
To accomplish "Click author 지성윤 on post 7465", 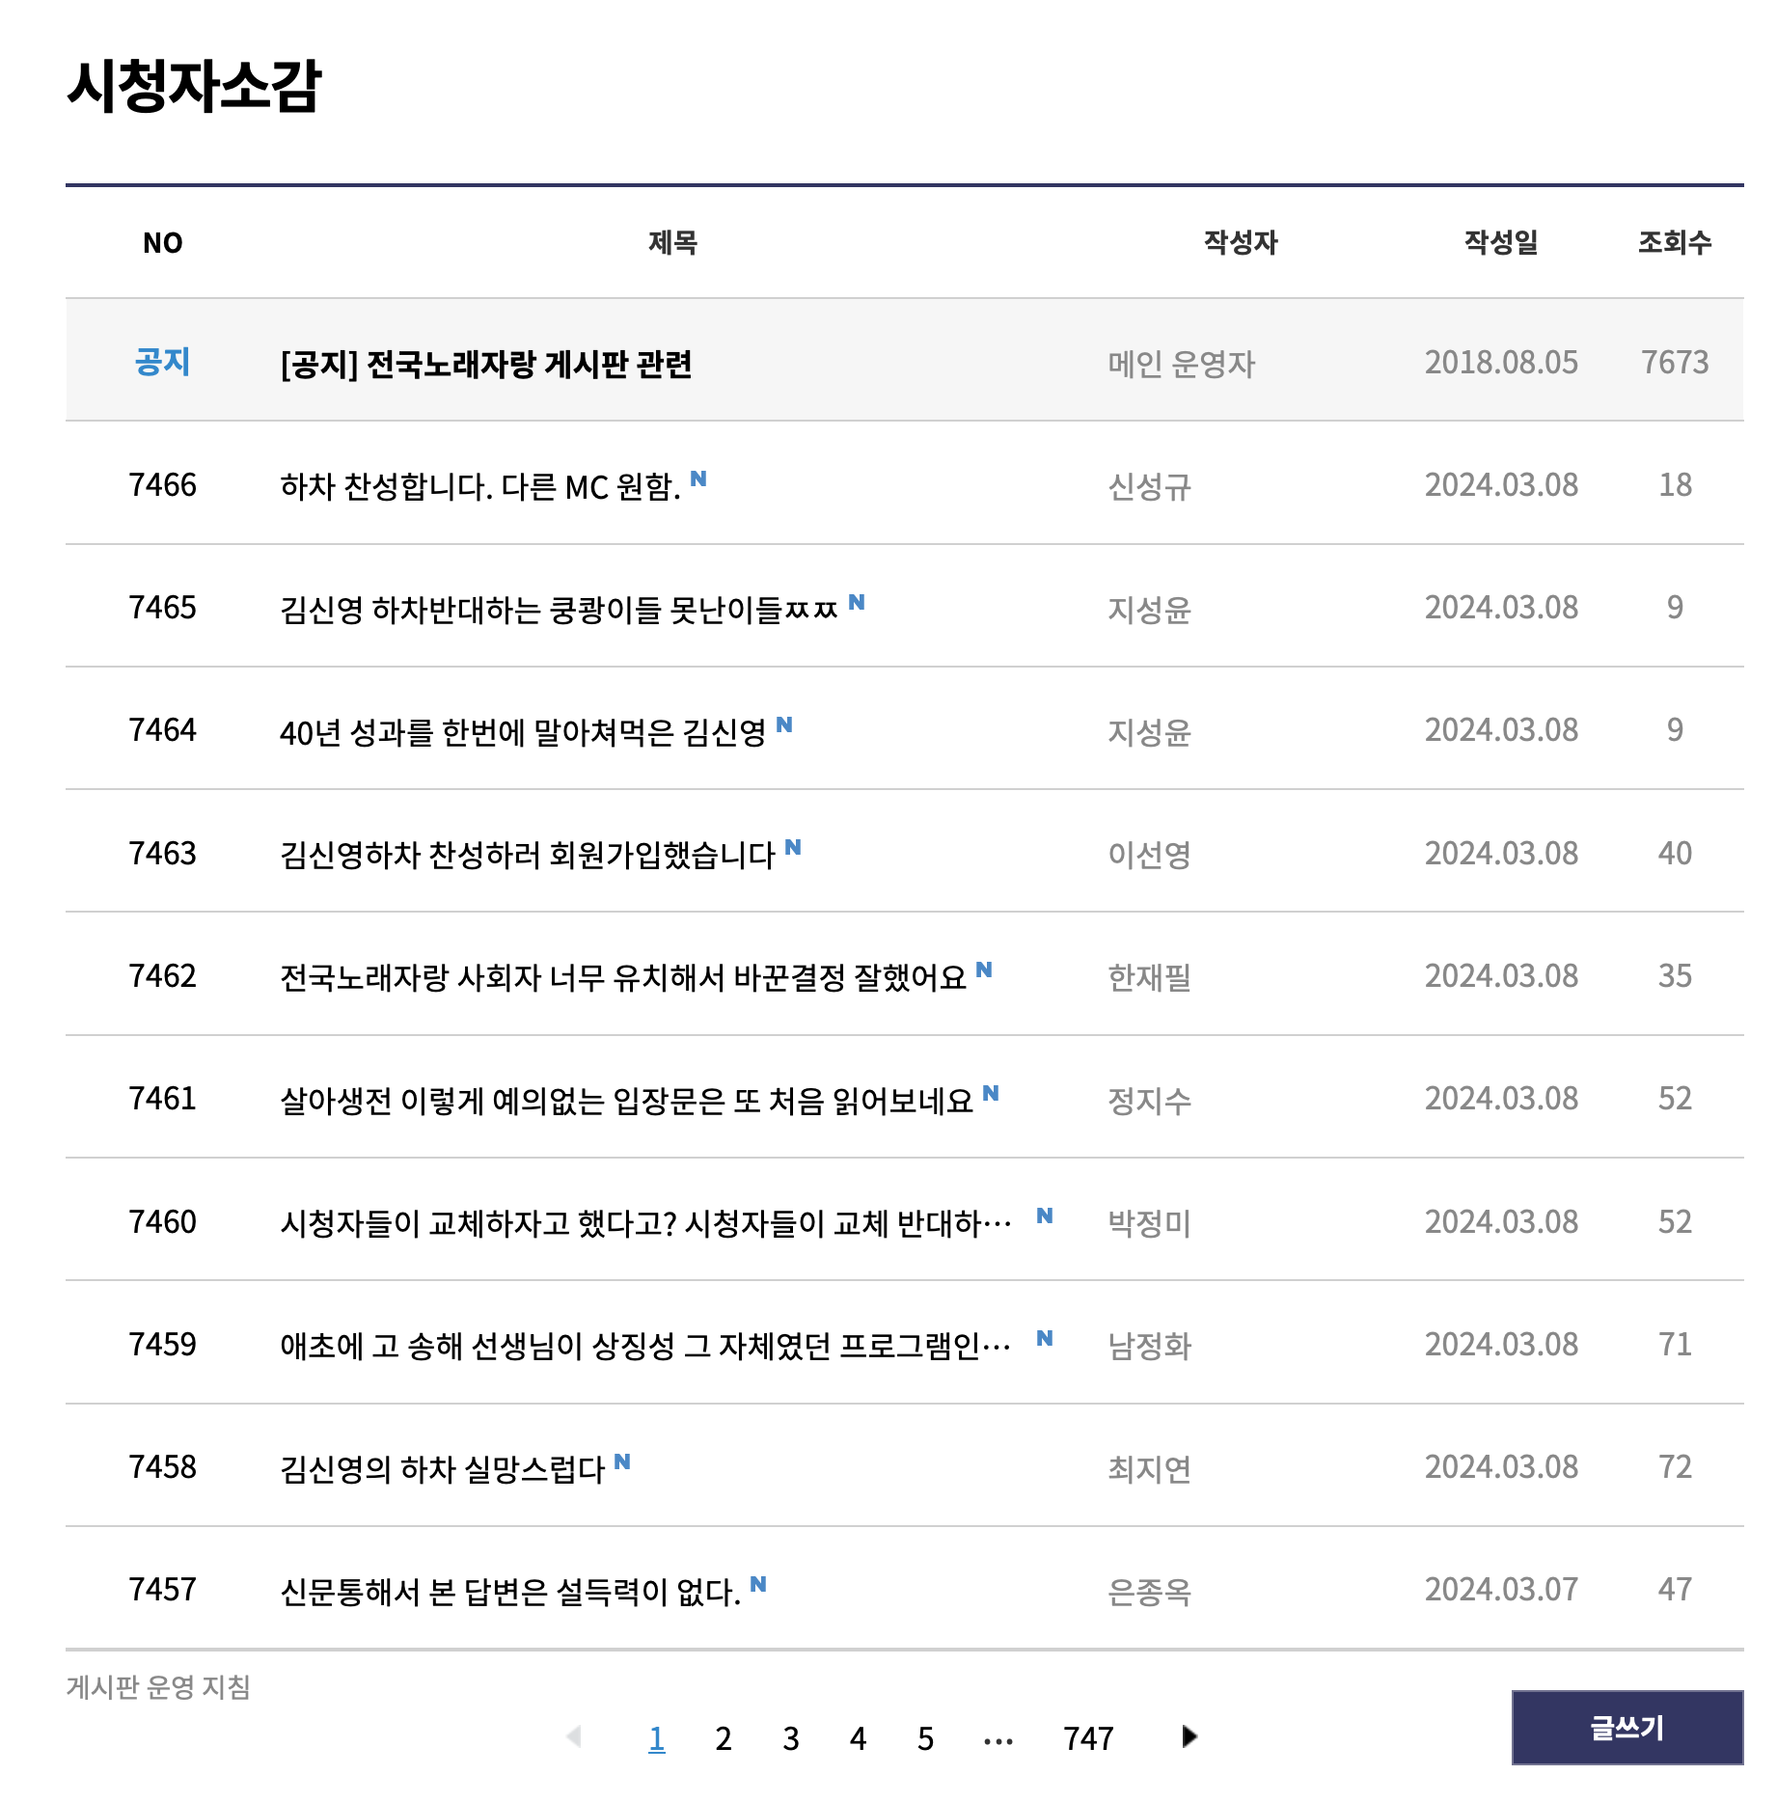I will (1150, 609).
